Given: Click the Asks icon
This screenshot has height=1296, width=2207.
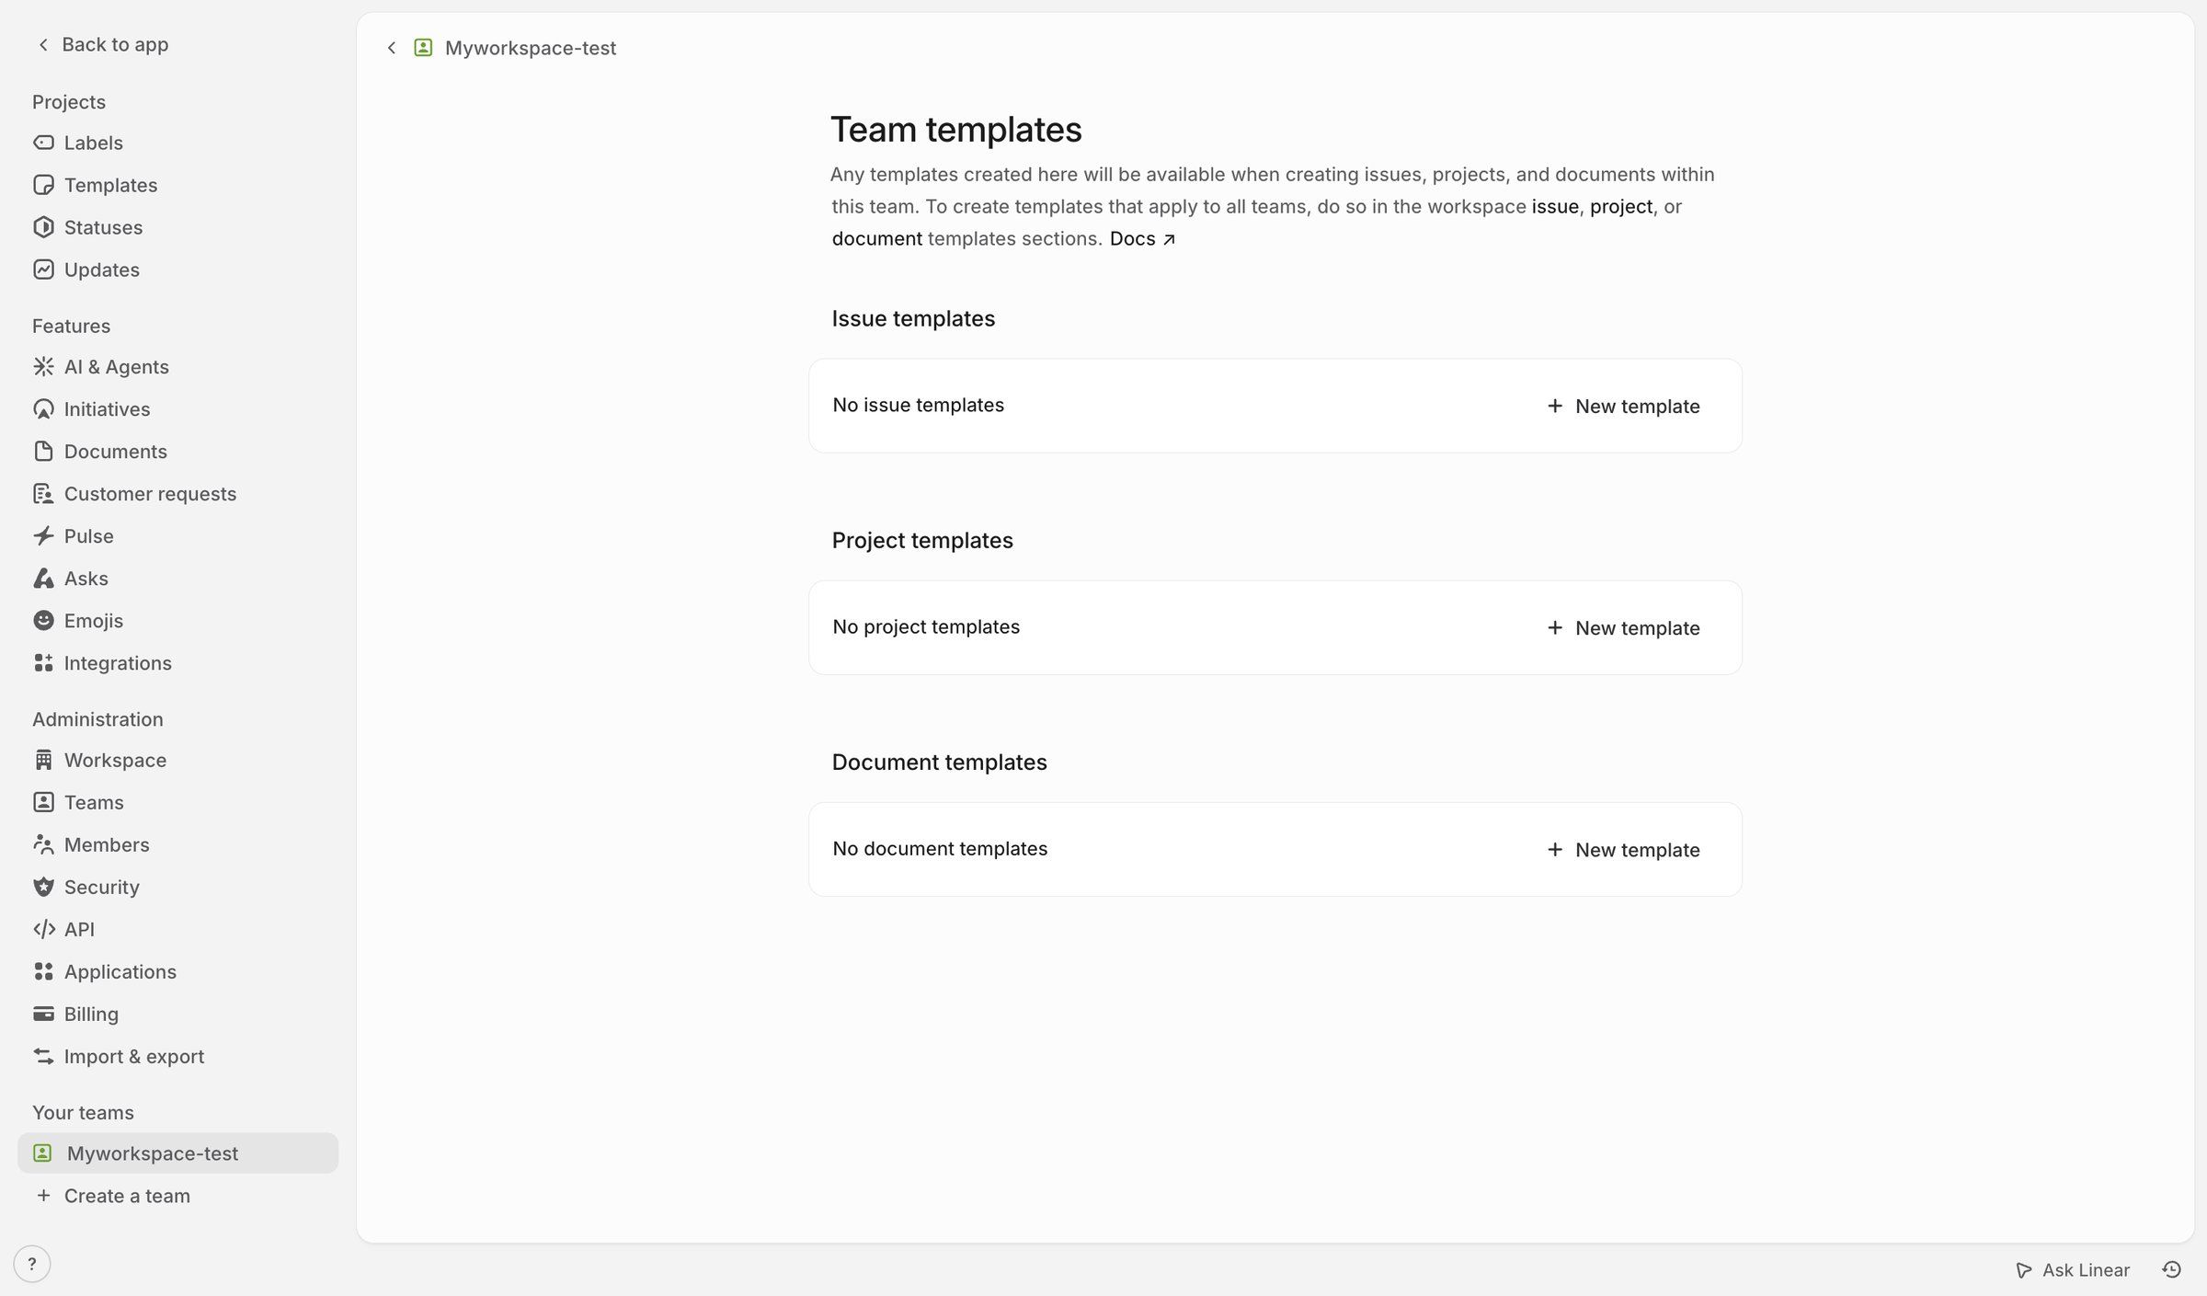Looking at the screenshot, I should click(x=43, y=579).
